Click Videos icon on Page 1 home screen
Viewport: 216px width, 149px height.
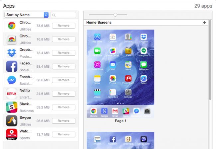coord(97,92)
